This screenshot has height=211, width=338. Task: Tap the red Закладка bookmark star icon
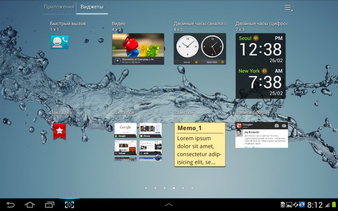point(60,131)
